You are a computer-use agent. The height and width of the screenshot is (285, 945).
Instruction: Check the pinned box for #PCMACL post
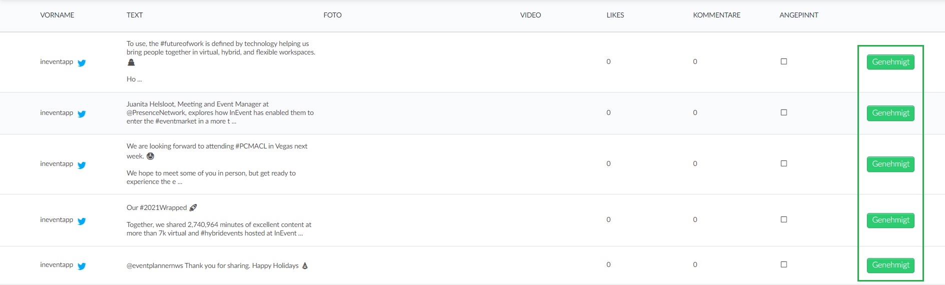[x=784, y=163]
